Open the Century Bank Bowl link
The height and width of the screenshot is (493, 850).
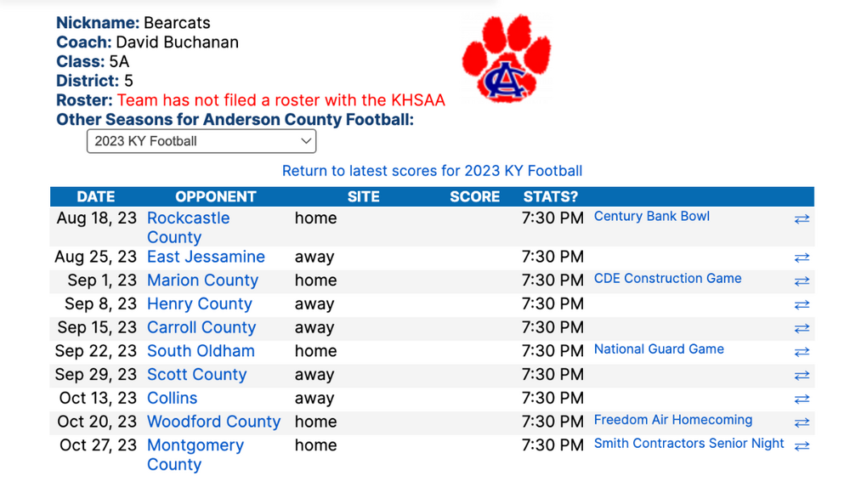(x=652, y=217)
